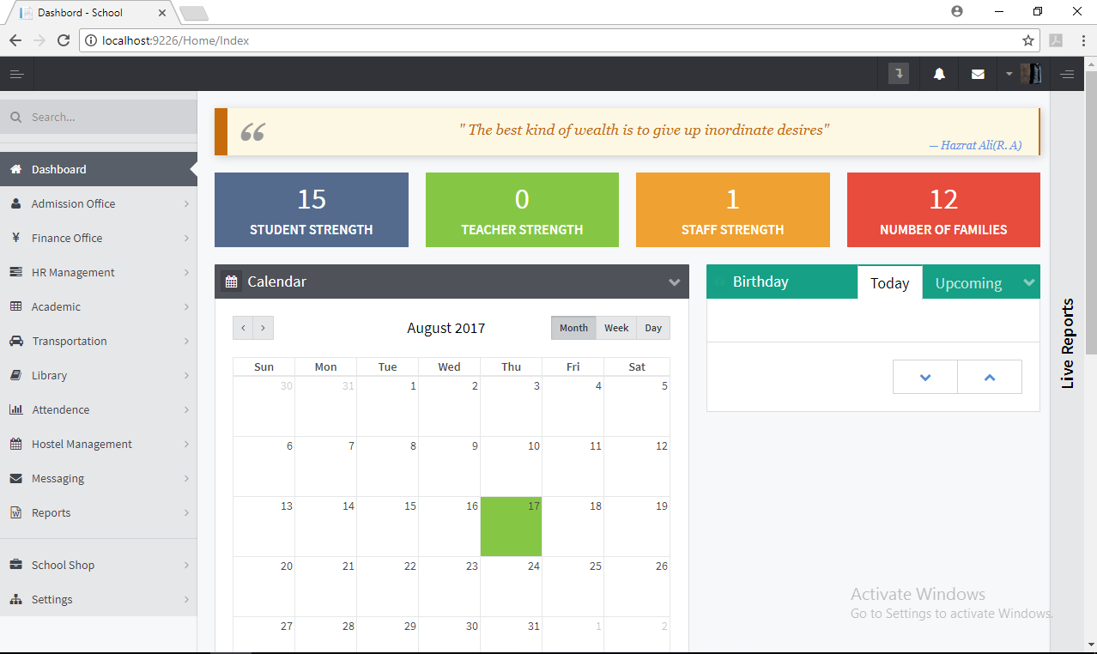1097x654 pixels.
Task: Click the Calendar panel header icon
Action: (x=231, y=282)
